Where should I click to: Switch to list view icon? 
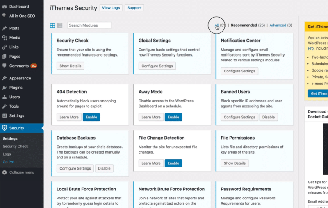[x=60, y=25]
